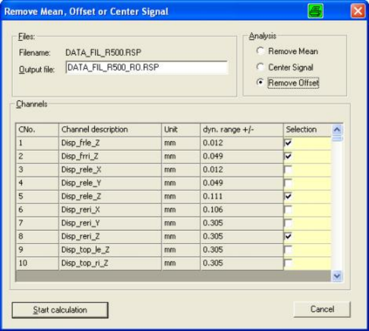This screenshot has height=331, width=369.
Task: Start the calculation
Action: tap(60, 310)
